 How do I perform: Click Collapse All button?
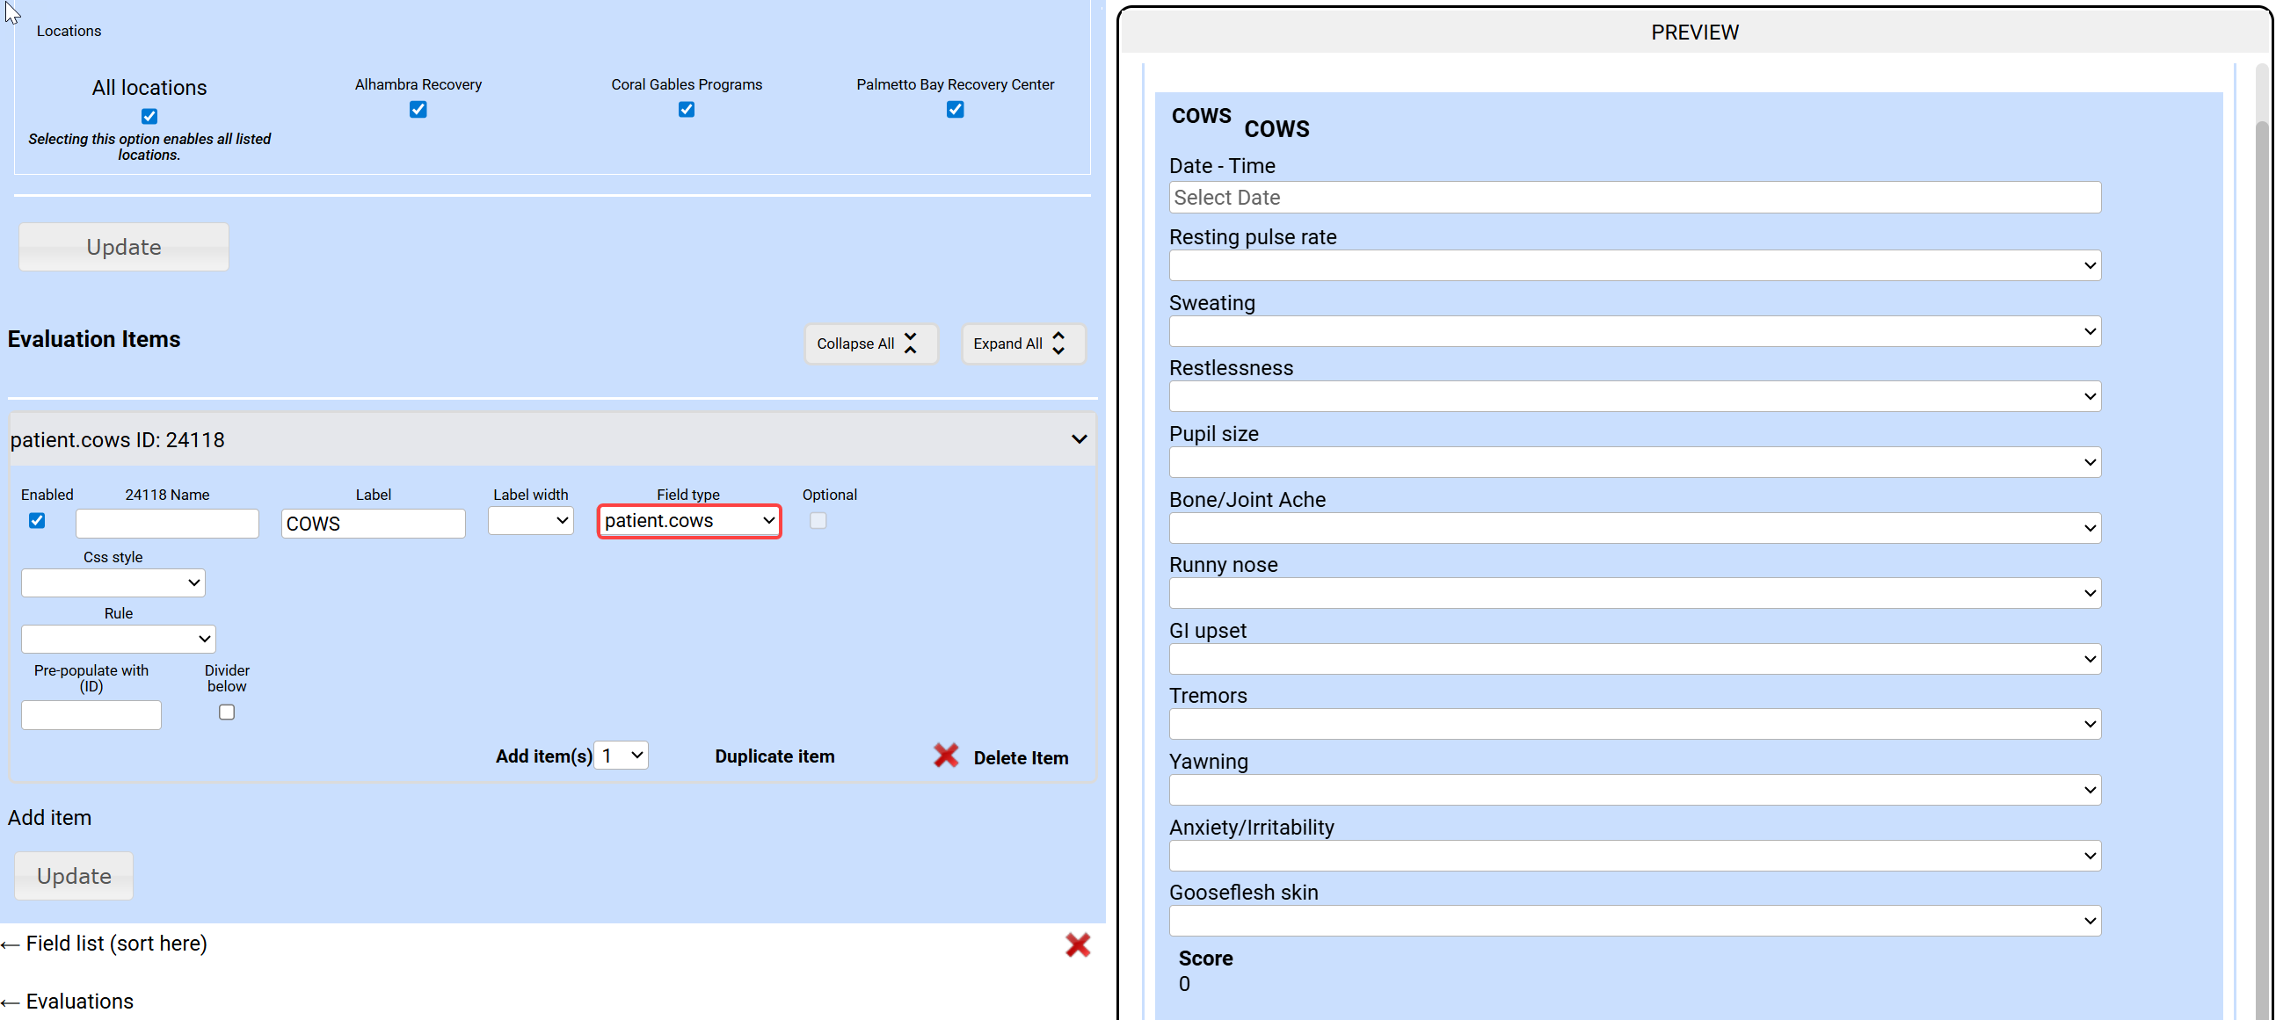[x=869, y=344]
